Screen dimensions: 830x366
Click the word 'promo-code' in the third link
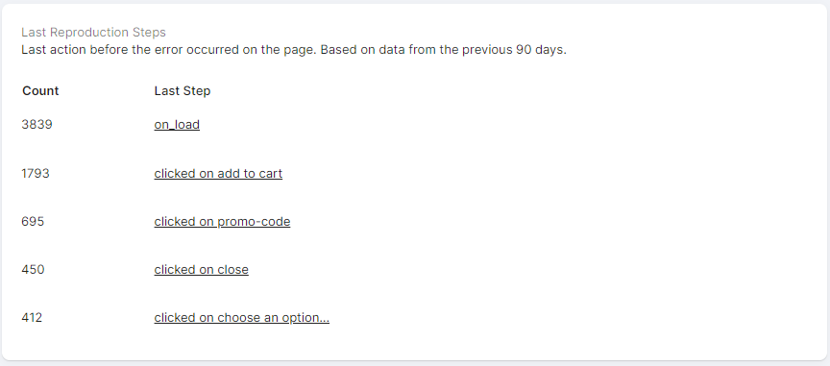254,221
